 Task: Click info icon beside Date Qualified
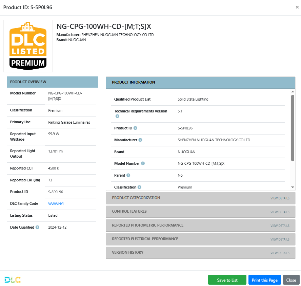tap(37, 227)
